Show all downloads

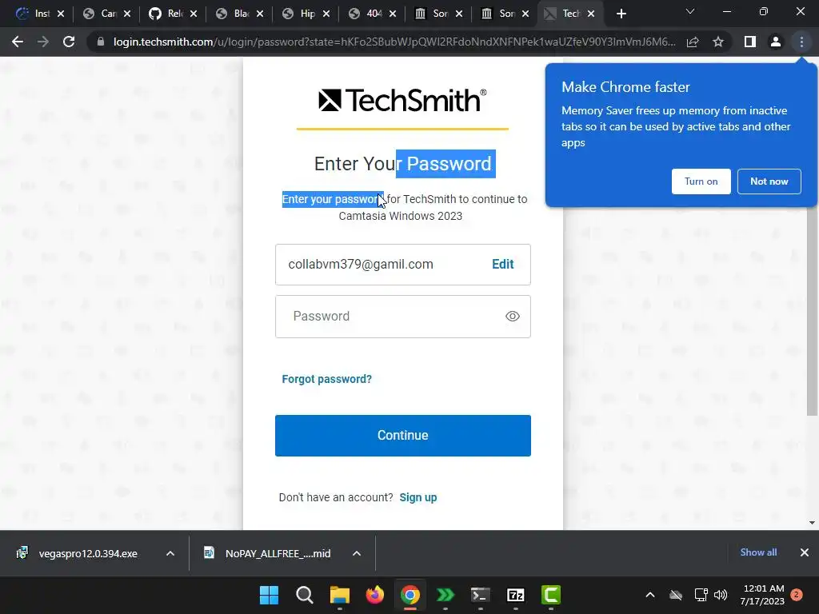(758, 552)
